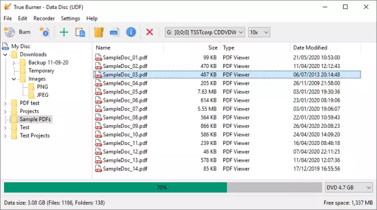
Task: Click the green plus add files icon
Action: tap(64, 32)
